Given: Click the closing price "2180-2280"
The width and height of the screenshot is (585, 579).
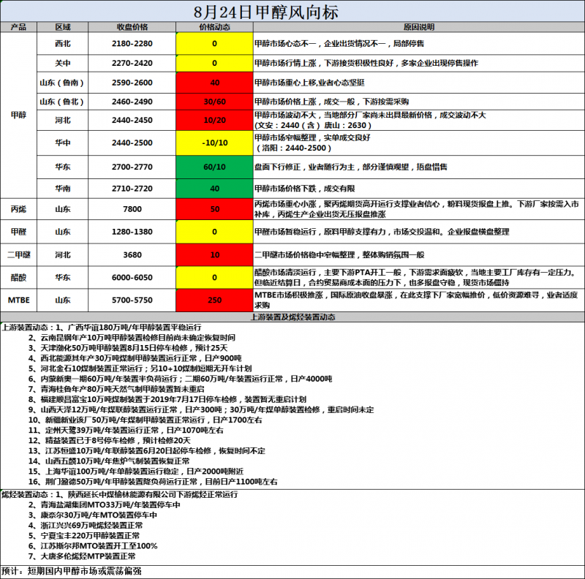Looking at the screenshot, I should (x=132, y=44).
